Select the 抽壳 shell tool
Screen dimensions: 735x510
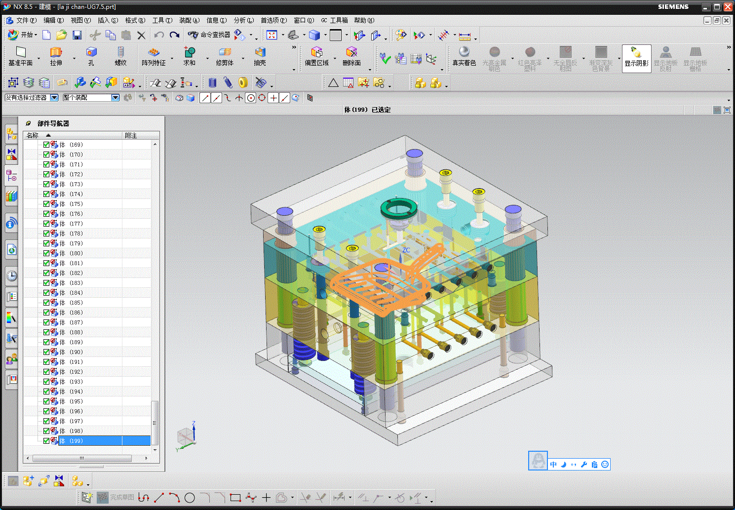click(x=260, y=56)
